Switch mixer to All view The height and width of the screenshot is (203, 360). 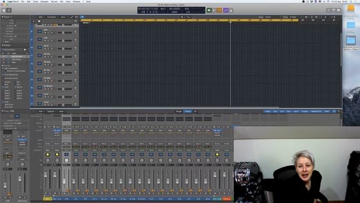tap(195, 112)
